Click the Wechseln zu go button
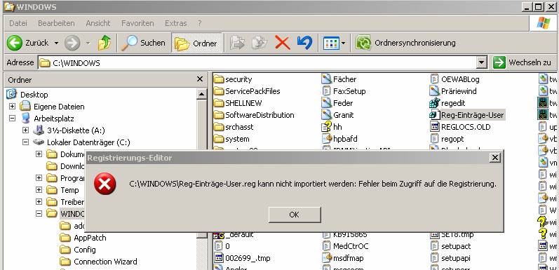559x270 pixels. tap(522, 63)
